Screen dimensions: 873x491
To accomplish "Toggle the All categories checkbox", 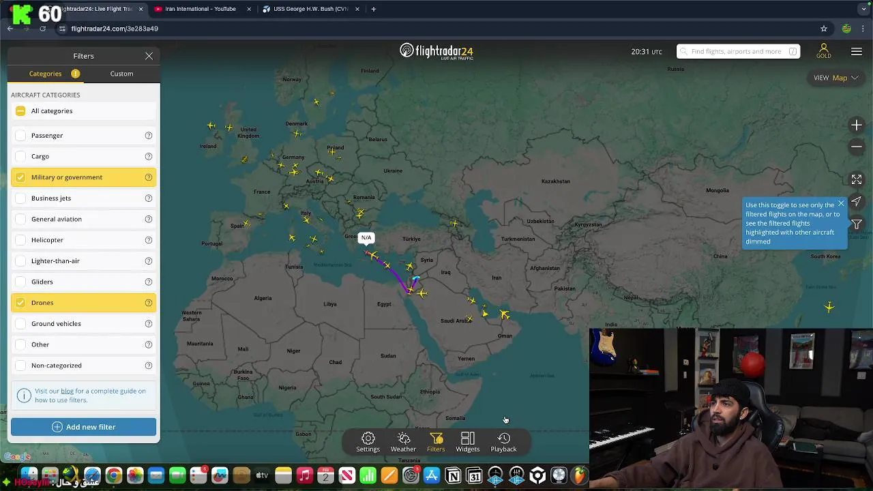I will pos(20,111).
